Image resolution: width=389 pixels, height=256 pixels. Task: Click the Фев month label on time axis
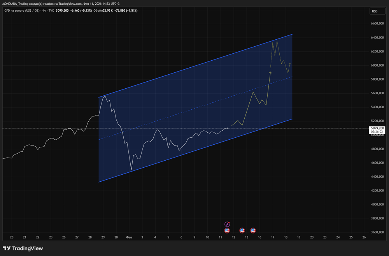click(129, 237)
